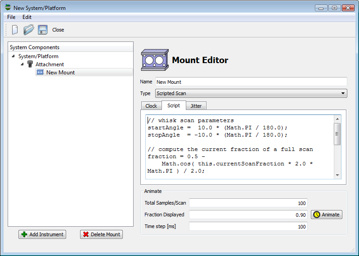The image size is (359, 256).
Task: Click the New file toolbar icon
Action: (x=15, y=30)
